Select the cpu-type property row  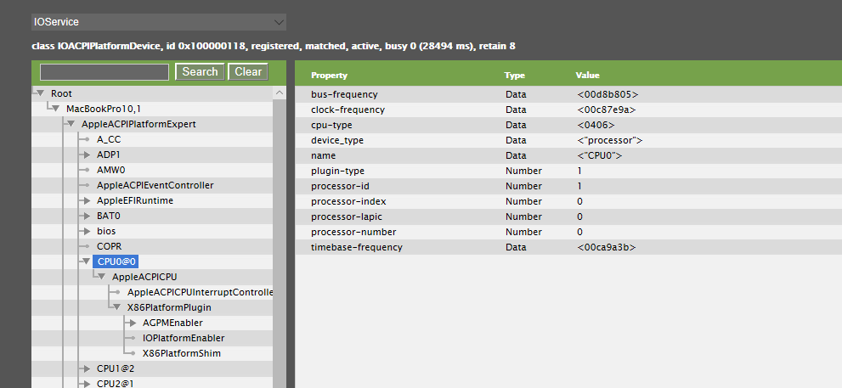tap(568, 125)
